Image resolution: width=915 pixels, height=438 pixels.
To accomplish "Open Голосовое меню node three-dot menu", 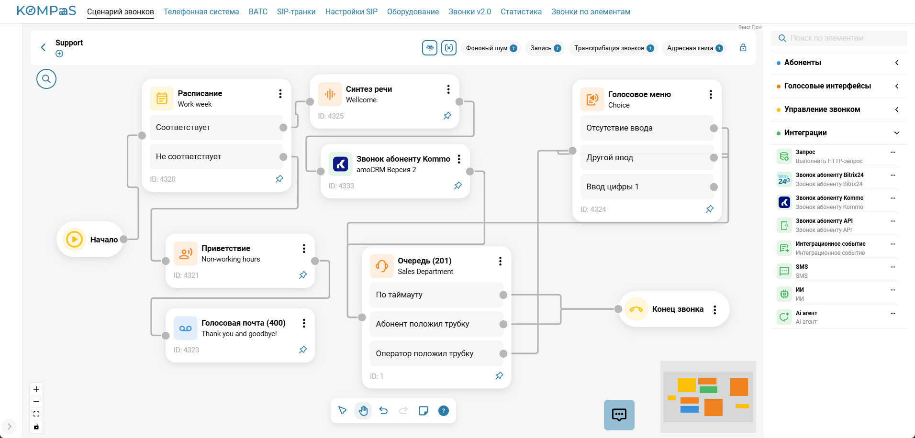I will [x=711, y=95].
